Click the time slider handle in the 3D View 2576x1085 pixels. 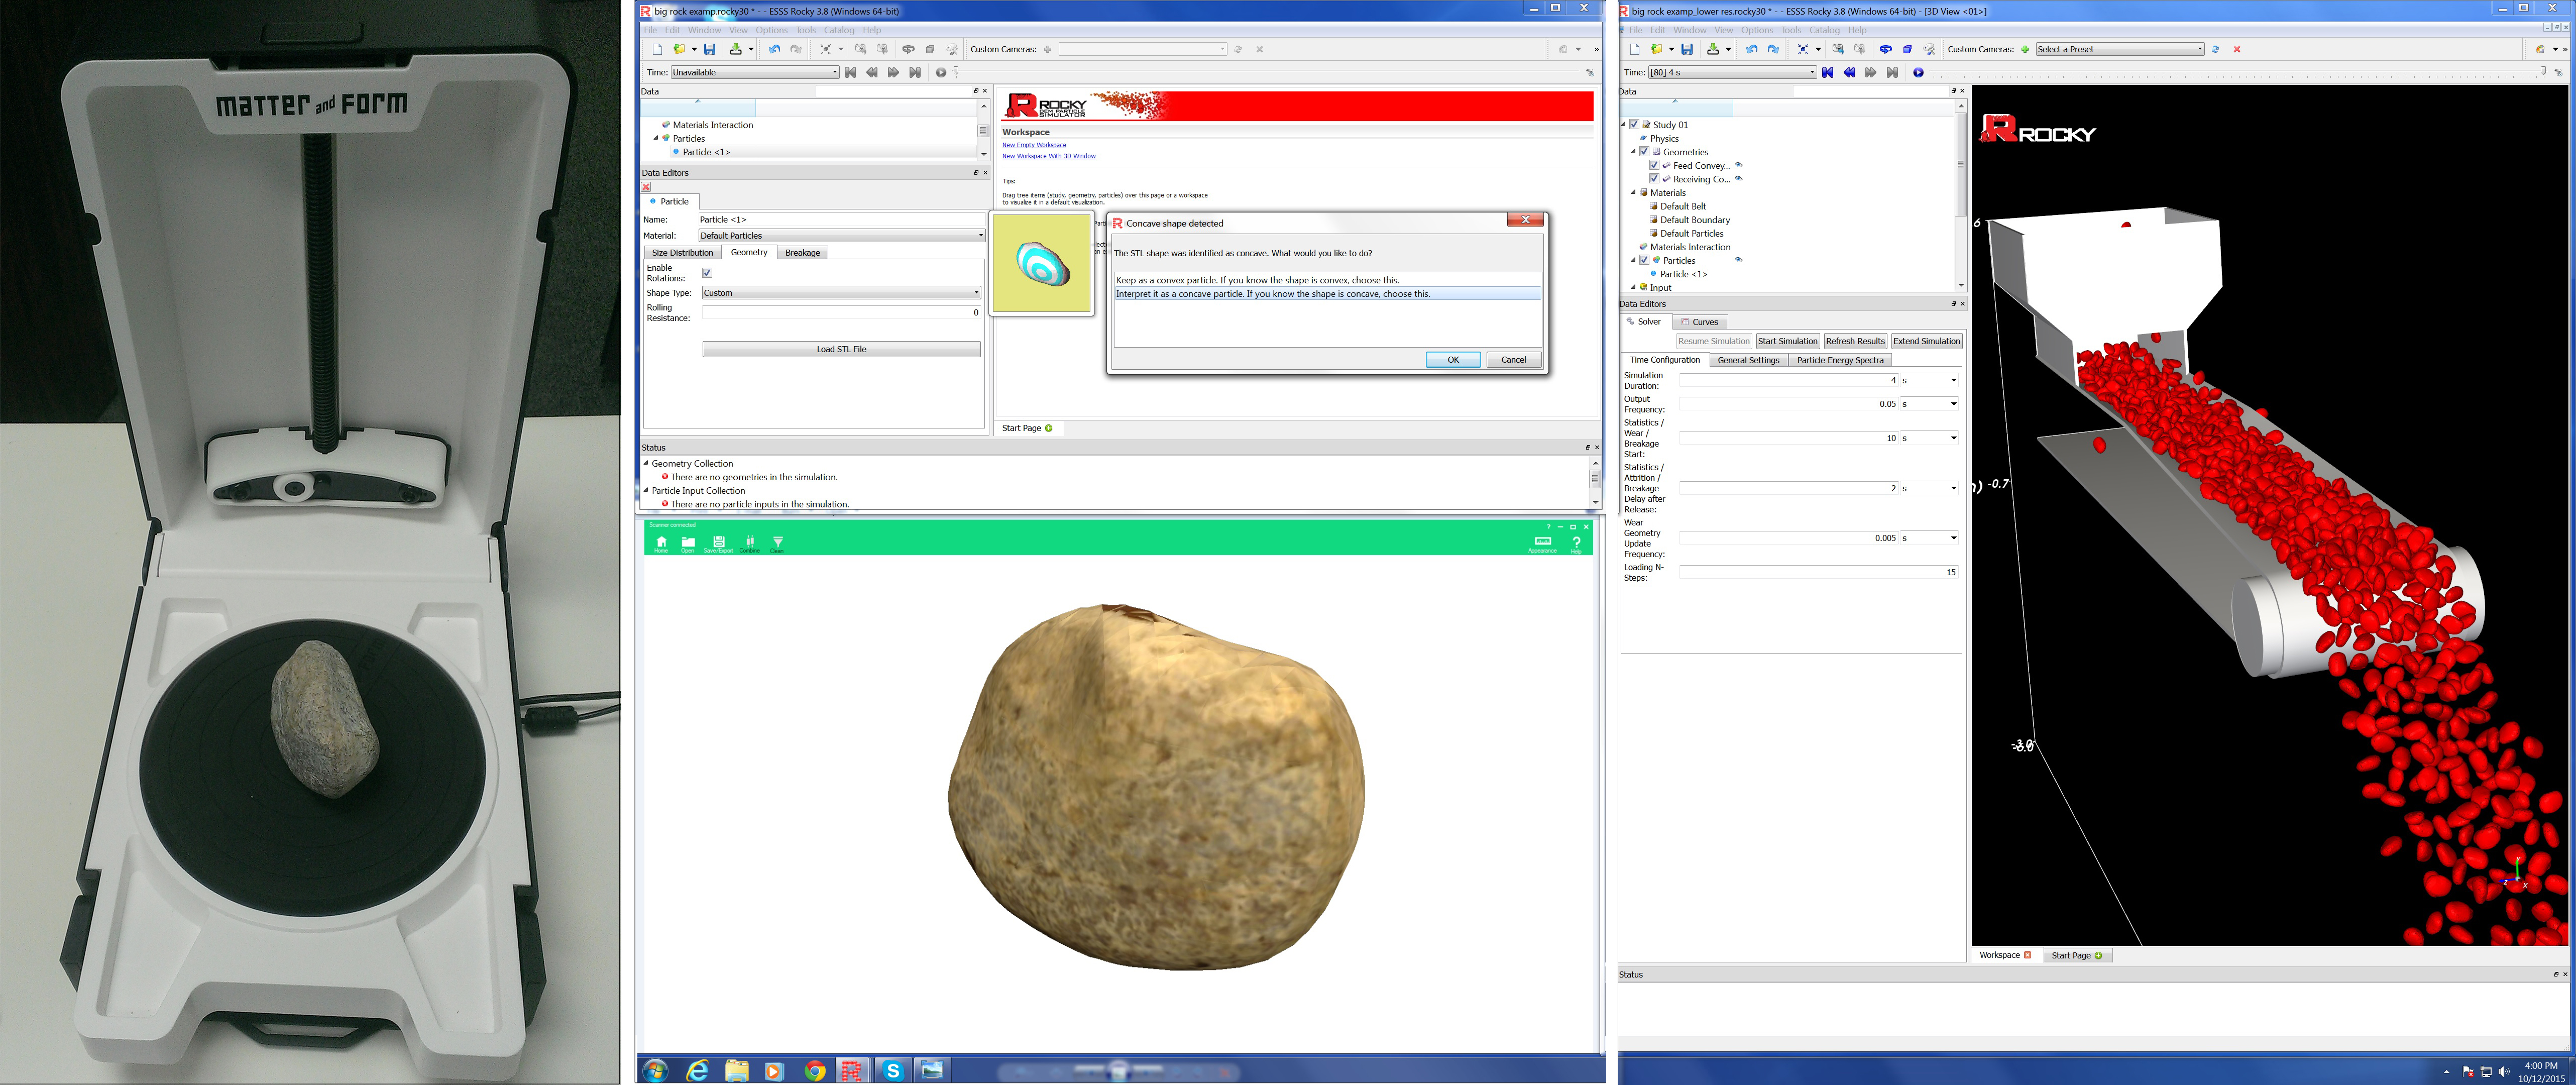tap(2543, 71)
